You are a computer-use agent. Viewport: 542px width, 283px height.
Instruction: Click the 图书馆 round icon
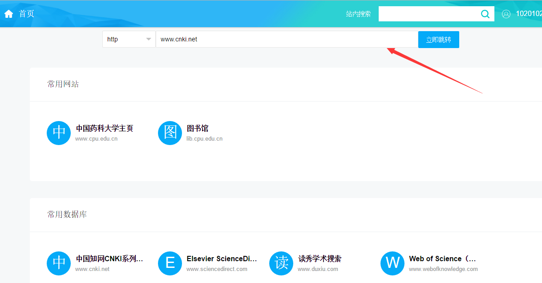click(x=170, y=133)
